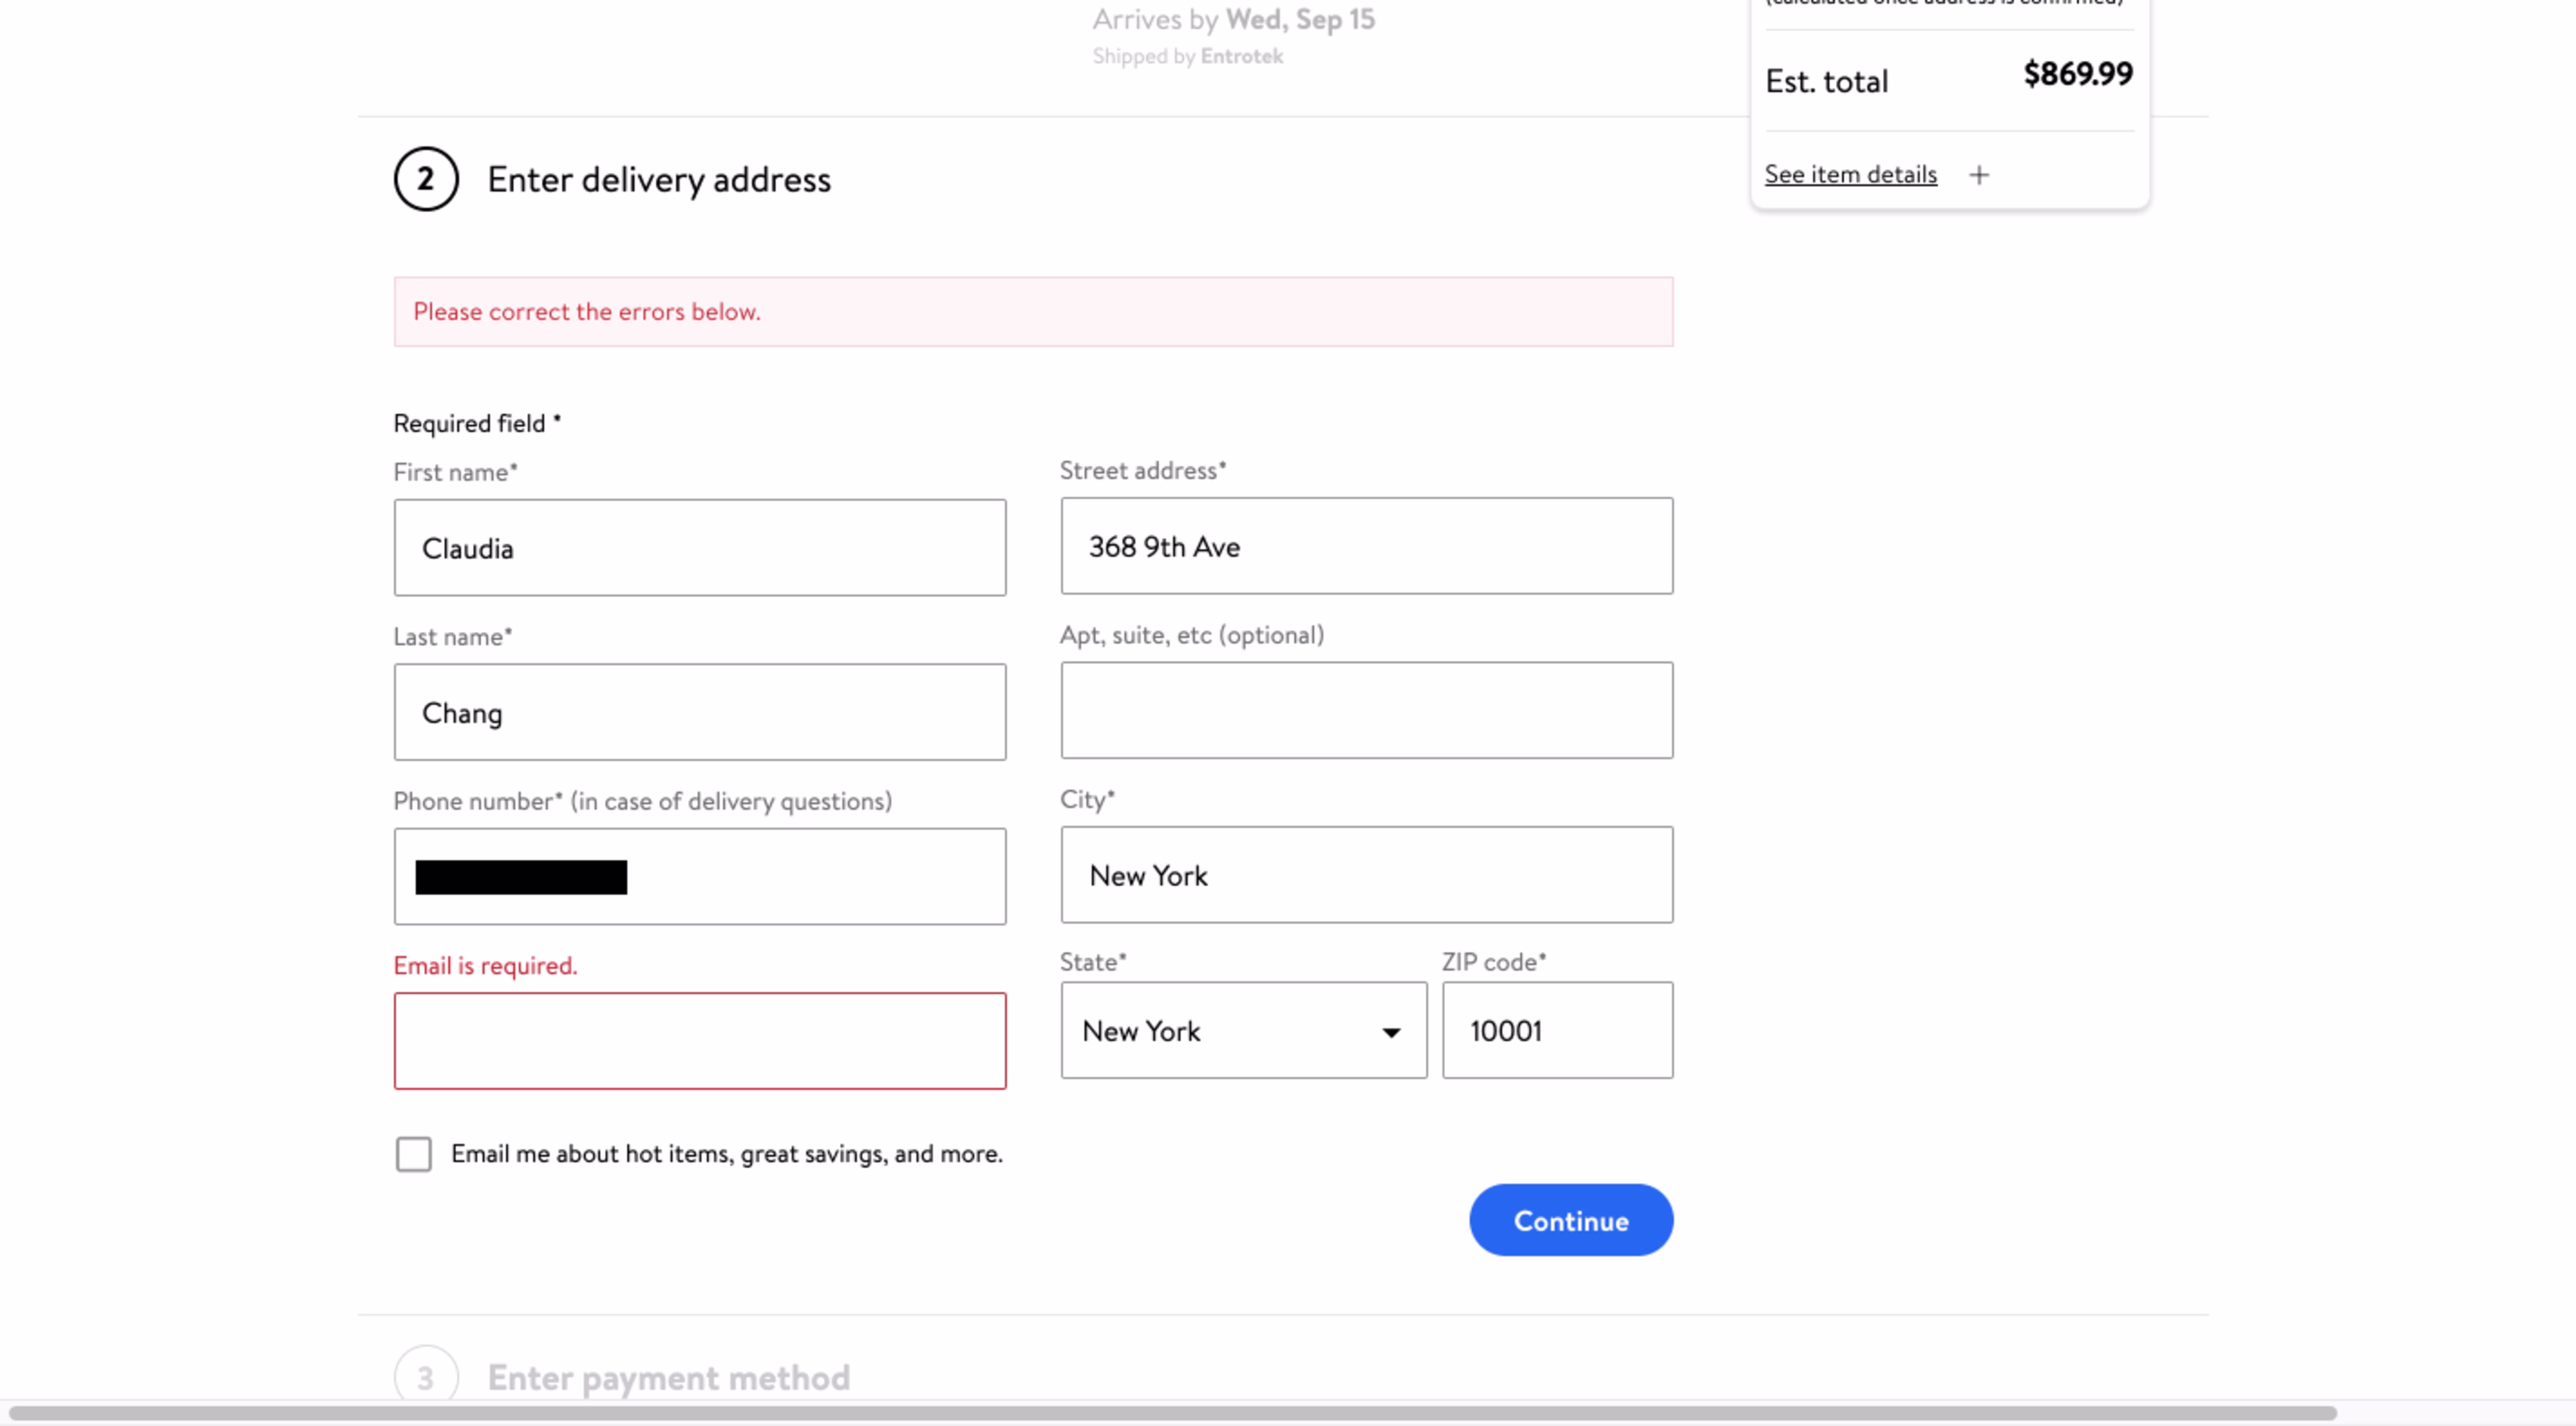The width and height of the screenshot is (2576, 1426).
Task: Focus the empty Email input field
Action: 699,1040
